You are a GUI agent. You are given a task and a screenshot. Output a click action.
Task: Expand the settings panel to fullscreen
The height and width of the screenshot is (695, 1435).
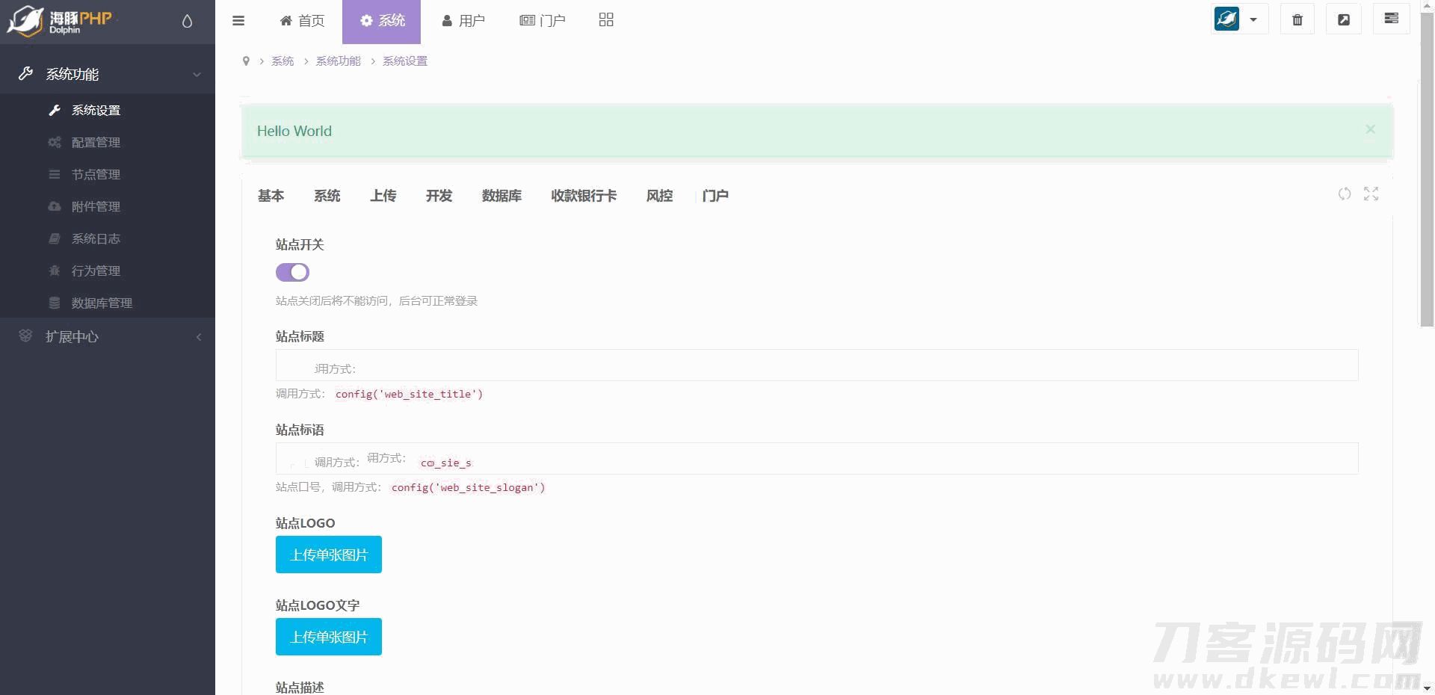pos(1371,194)
